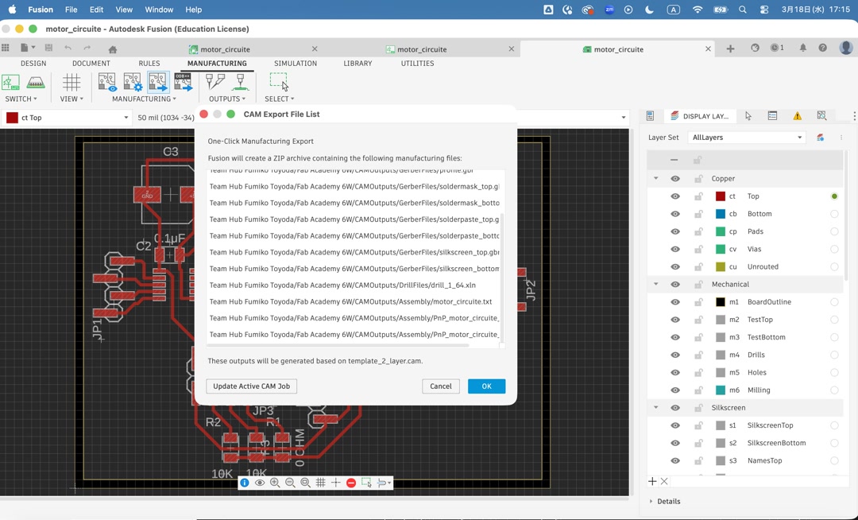Click the information icon in bottom toolbar
Image resolution: width=858 pixels, height=520 pixels.
tap(245, 483)
